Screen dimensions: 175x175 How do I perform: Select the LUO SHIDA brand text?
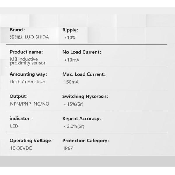[x=29, y=37]
